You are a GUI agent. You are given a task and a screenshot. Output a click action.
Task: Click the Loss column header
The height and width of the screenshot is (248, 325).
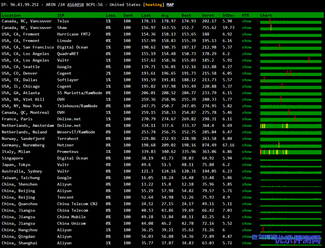tap(110, 15)
